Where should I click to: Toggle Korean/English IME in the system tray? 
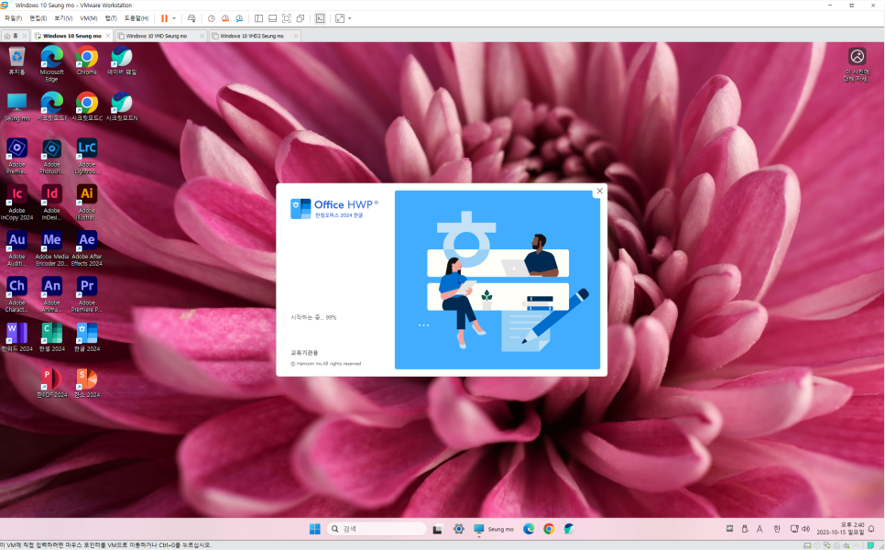778,529
